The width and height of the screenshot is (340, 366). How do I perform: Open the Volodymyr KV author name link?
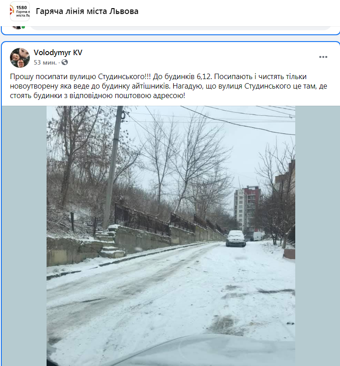click(x=58, y=52)
